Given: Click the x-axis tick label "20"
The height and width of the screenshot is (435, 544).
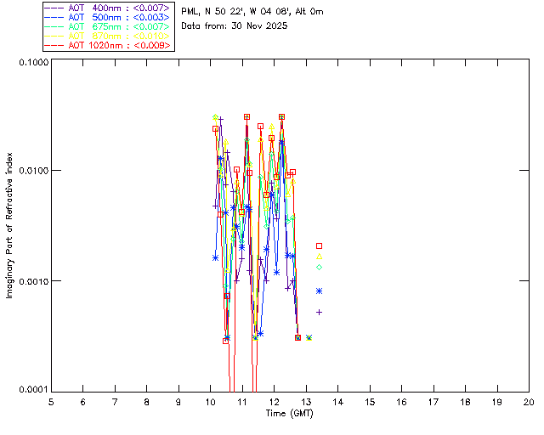Looking at the screenshot, I should tap(529, 402).
